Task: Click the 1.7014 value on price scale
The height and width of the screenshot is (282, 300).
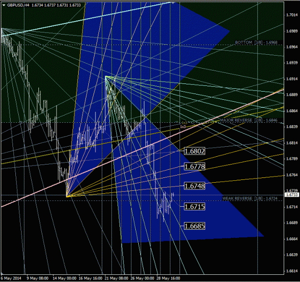Action: tap(292, 15)
